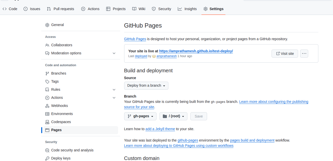Select the Deploy keys key icon
This screenshot has width=333, height=161.
point(47,158)
